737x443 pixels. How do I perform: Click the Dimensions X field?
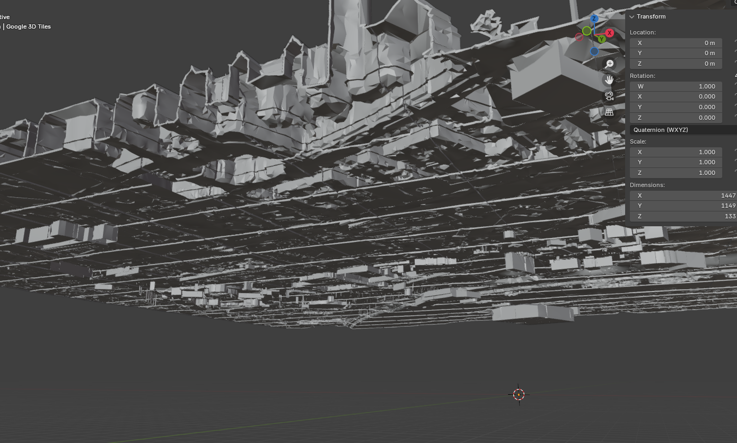683,196
